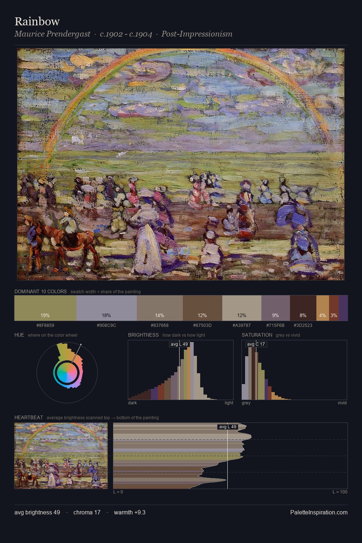Viewport: 362px width, 543px height.
Task: Click the "avg C 17" saturation marker
Action: (x=256, y=344)
